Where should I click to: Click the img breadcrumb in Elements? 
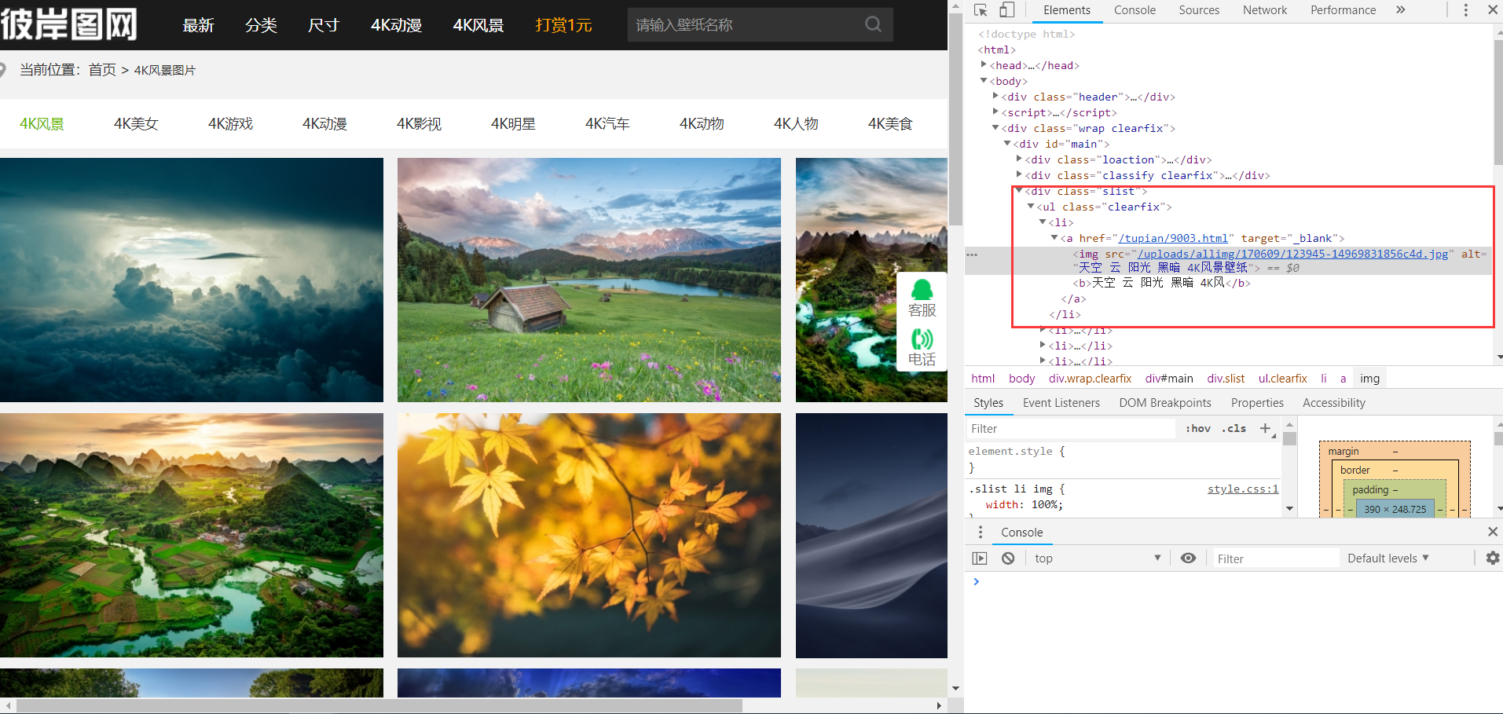pyautogui.click(x=1369, y=378)
